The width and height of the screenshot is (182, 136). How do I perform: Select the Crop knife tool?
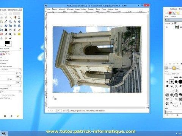(1, 26)
